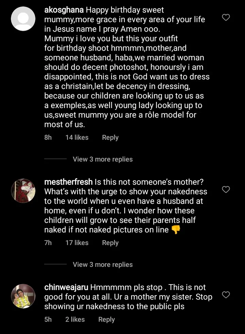Click the 7h timestamp on mestherfresh's comment

click(48, 243)
